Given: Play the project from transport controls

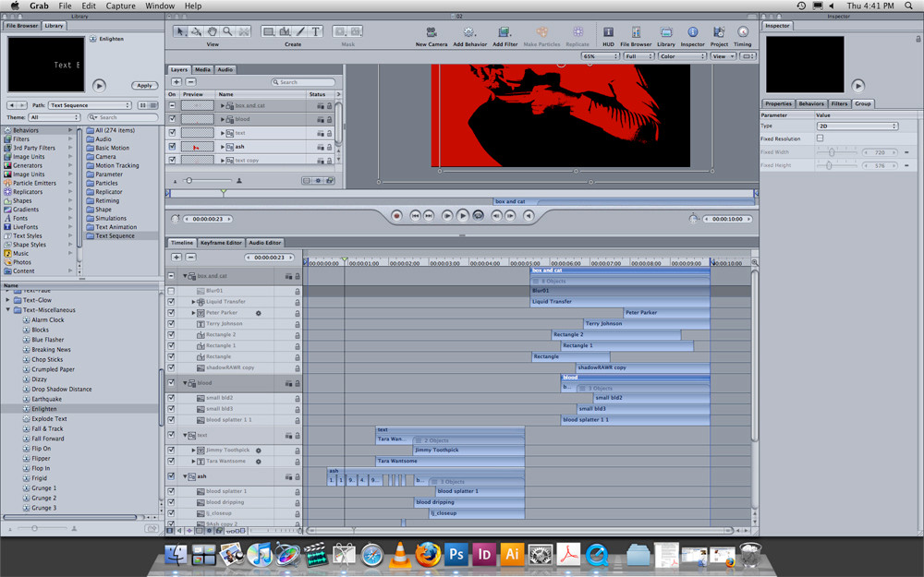Looking at the screenshot, I should pos(463,216).
